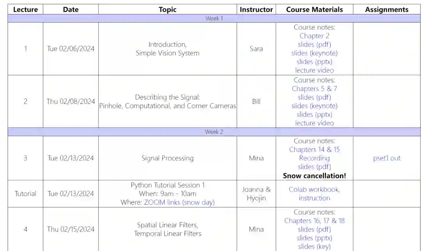The height and width of the screenshot is (251, 421).
Task: Click the pset1 out assignment link
Action: 387,158
